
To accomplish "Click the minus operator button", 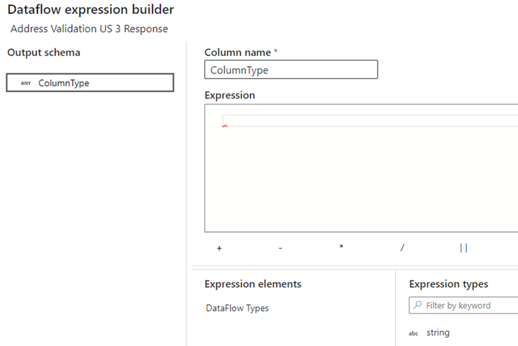I will (280, 248).
